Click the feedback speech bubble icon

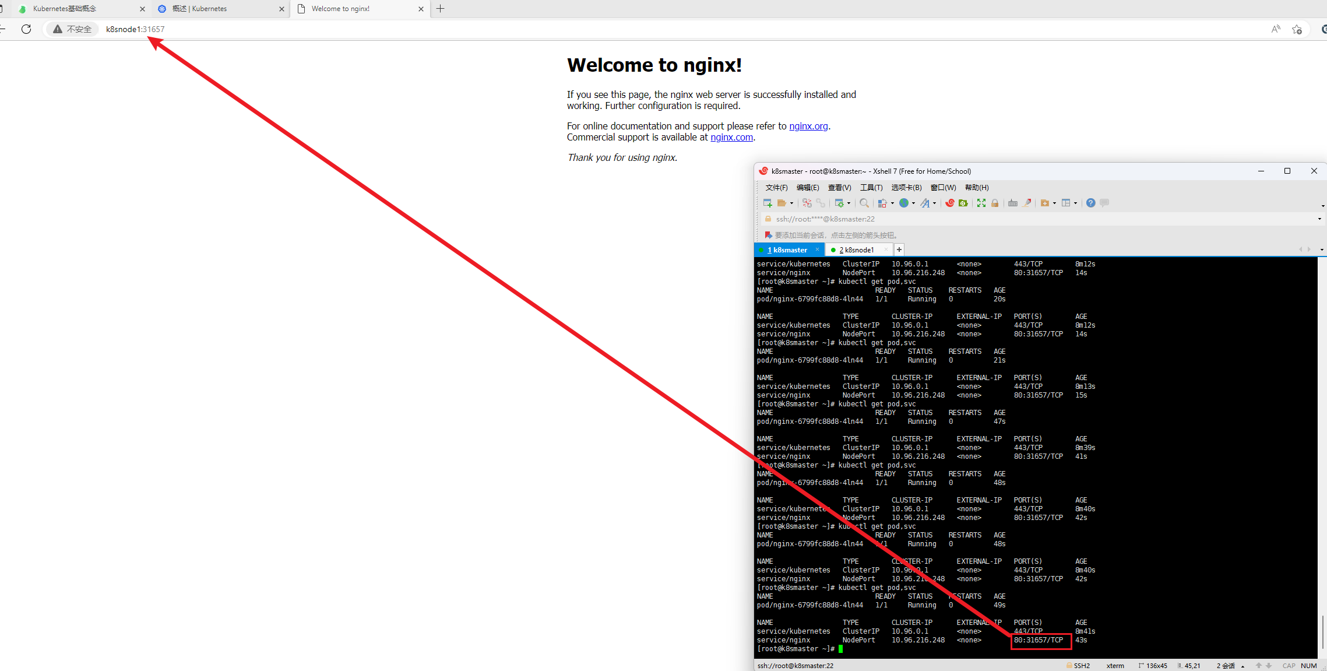1104,203
